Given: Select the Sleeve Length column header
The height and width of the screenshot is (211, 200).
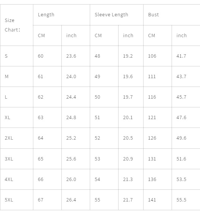Looking at the screenshot, I should 117,15.
